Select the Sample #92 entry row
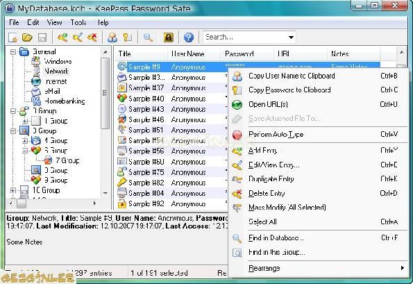The image size is (413, 284). [171, 203]
